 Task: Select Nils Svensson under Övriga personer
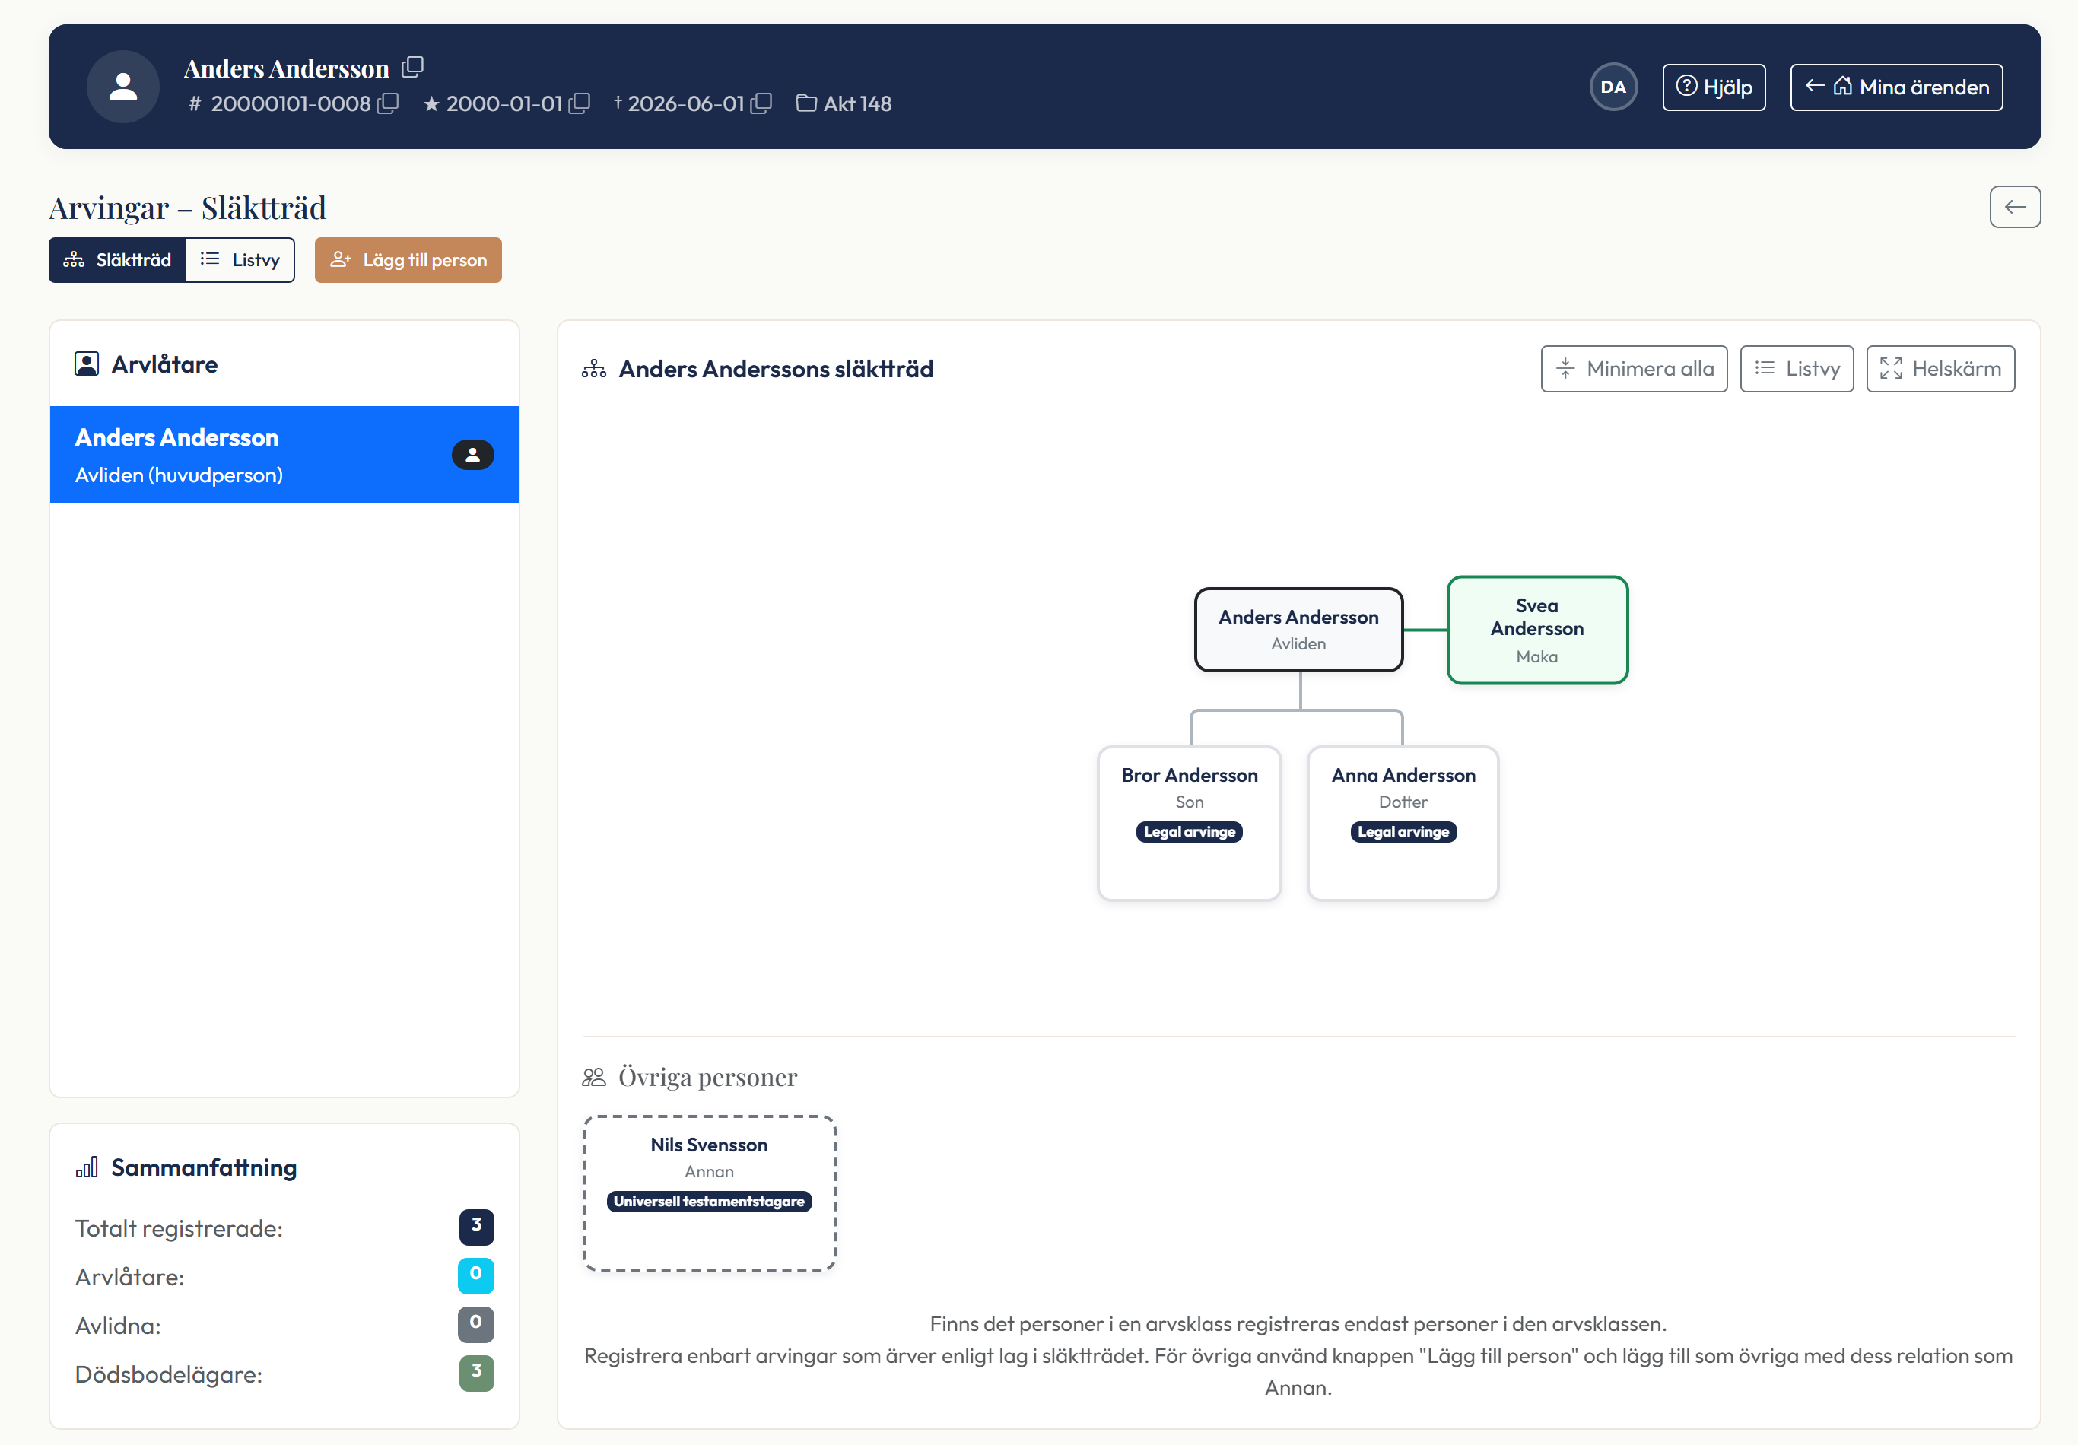tap(709, 1193)
